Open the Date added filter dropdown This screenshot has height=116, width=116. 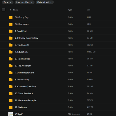pos(45,2)
